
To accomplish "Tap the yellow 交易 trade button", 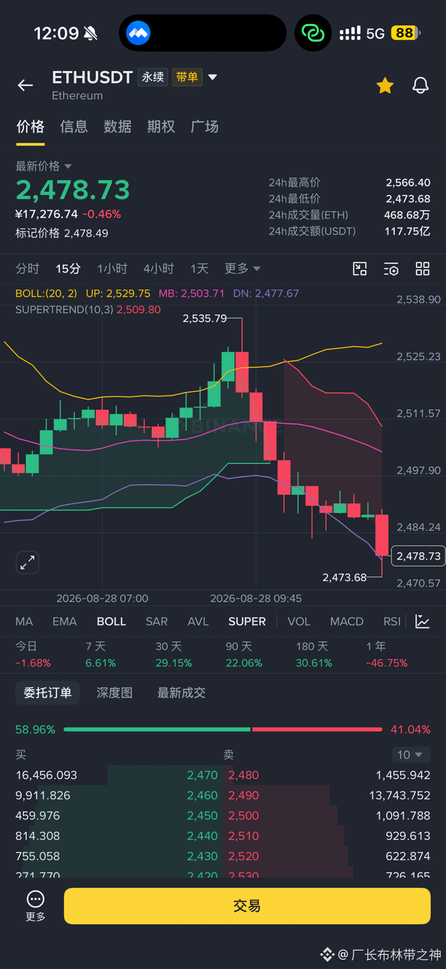I will coord(247,906).
